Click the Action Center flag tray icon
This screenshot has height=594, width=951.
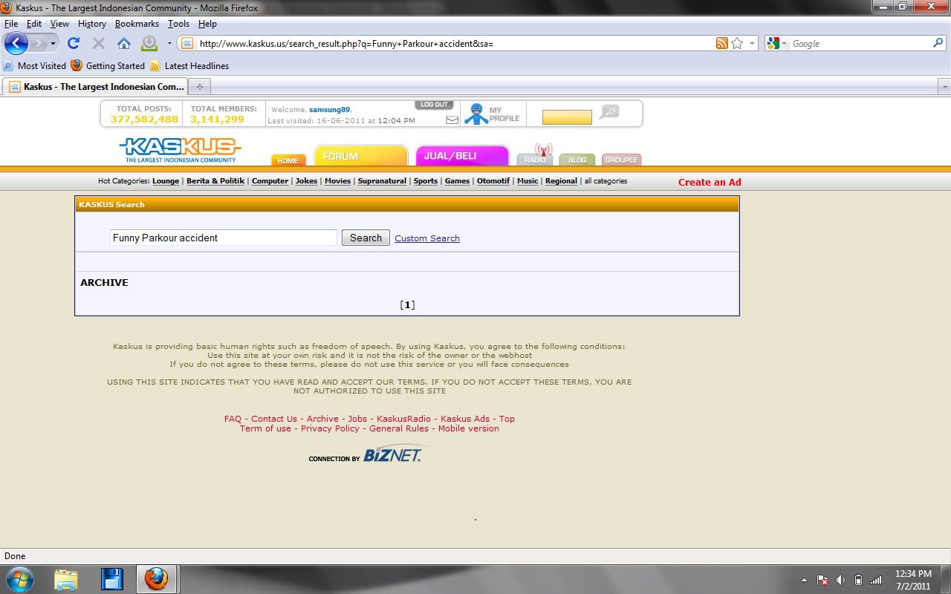[822, 580]
